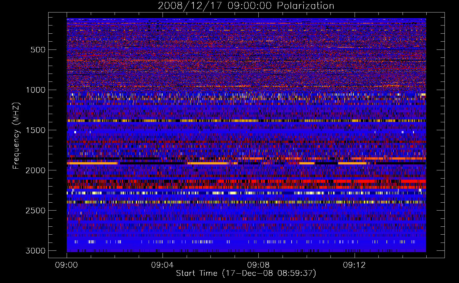Click the 1500 frequency tick label
Viewport: 459px width, 283px height.
click(x=35, y=130)
